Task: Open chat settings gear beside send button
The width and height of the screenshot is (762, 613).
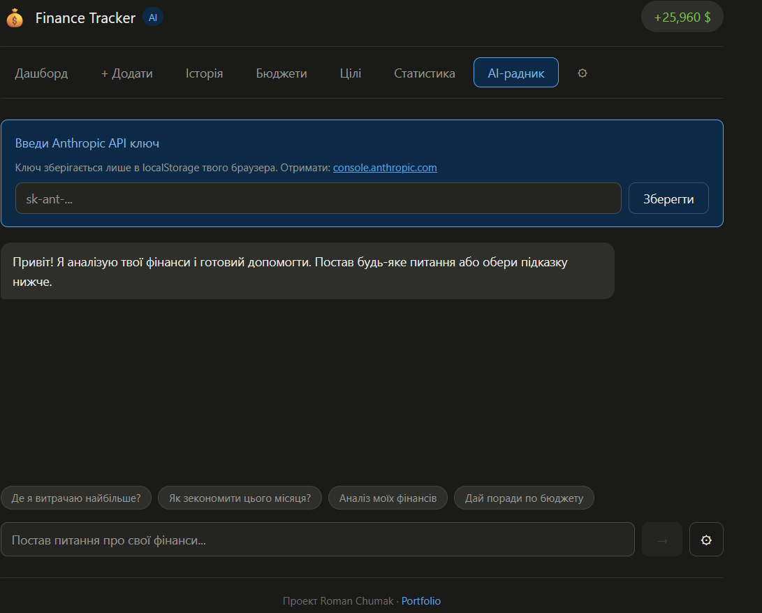Action: click(706, 540)
